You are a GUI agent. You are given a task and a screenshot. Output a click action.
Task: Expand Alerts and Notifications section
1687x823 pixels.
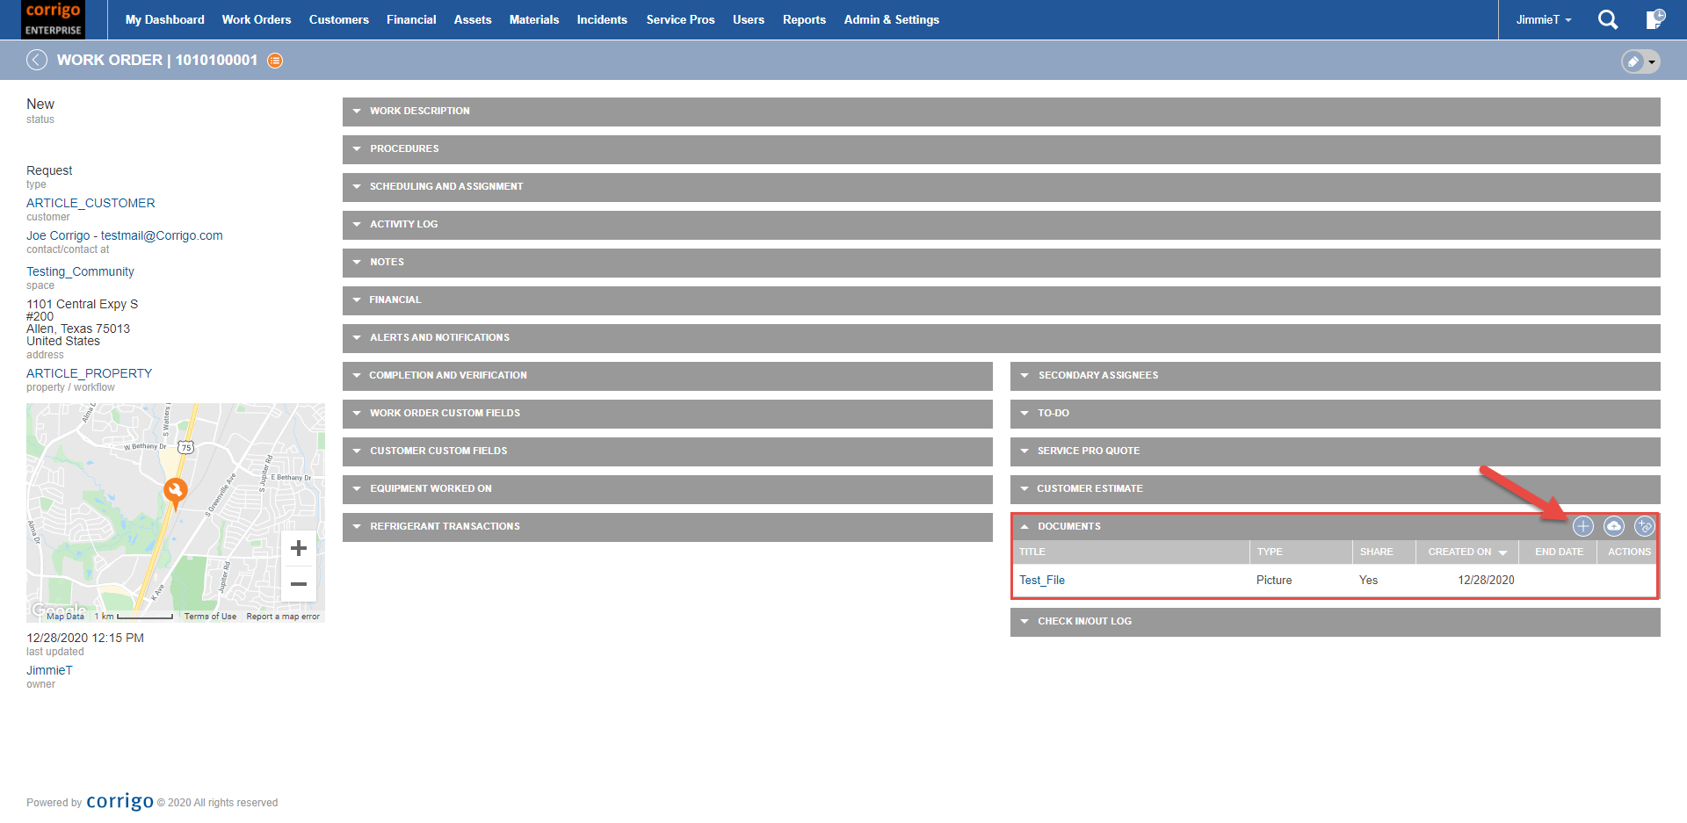point(1002,338)
